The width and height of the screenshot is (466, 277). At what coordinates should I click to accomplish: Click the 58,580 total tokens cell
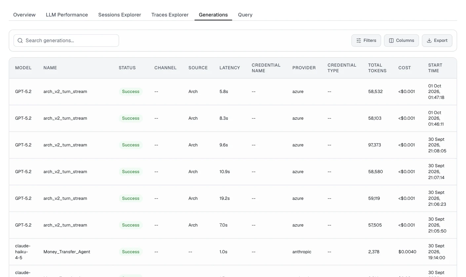coord(375,172)
